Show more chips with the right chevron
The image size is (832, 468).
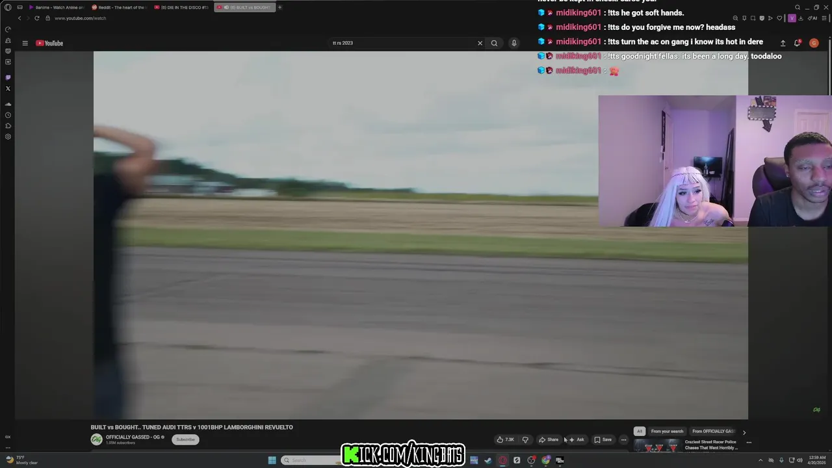744,432
